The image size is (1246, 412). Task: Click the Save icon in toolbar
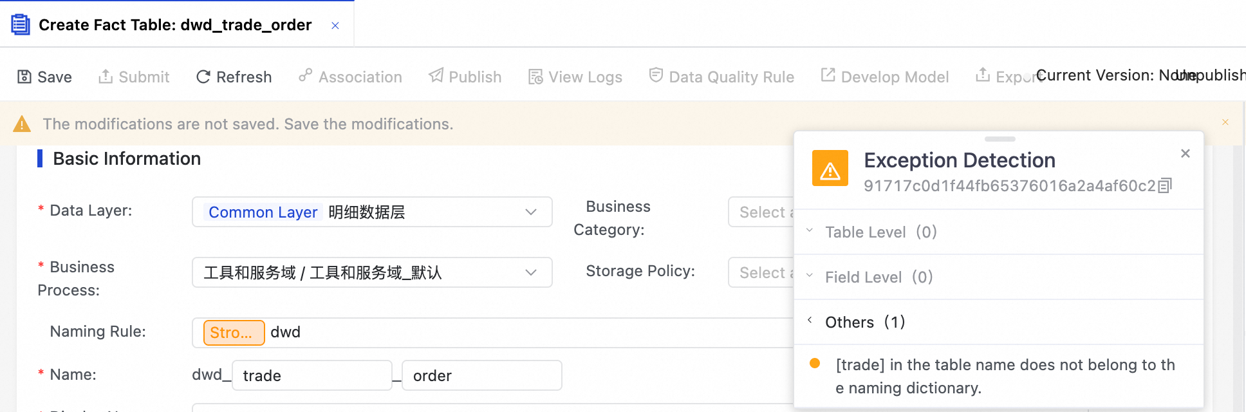[x=24, y=77]
